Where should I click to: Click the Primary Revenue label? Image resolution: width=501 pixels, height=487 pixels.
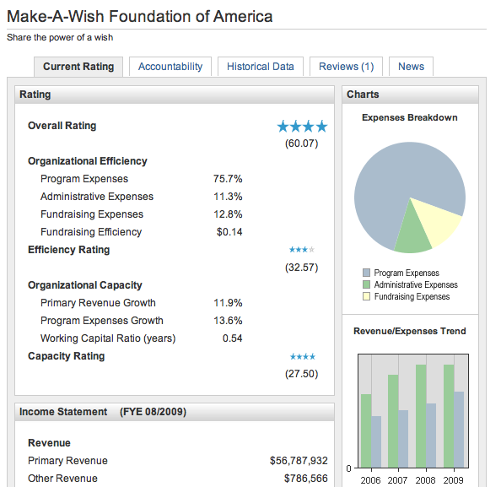click(67, 461)
